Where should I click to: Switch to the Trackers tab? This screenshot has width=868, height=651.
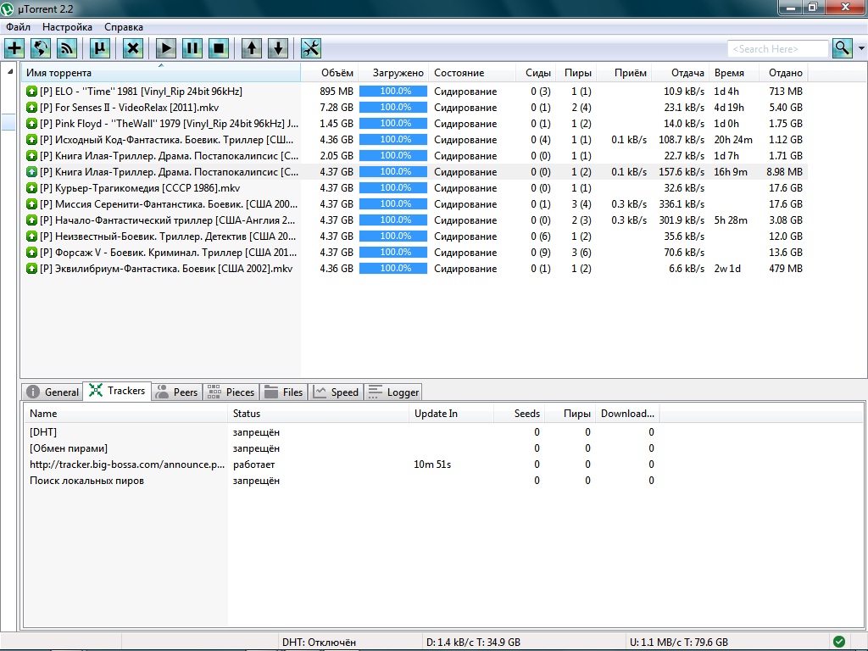coord(117,391)
